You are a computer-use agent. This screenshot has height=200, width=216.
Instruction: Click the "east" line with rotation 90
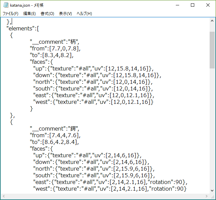[110, 182]
